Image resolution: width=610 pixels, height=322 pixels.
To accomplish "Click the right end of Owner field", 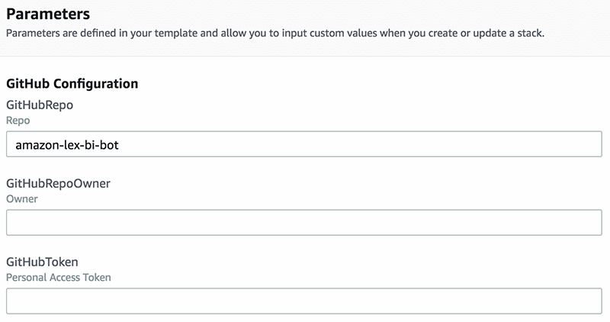I will [591, 223].
